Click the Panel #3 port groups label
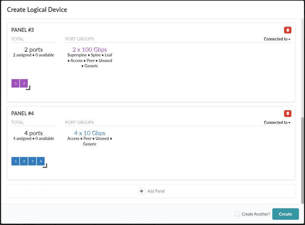Screen dimensions: 305x225 (80, 39)
